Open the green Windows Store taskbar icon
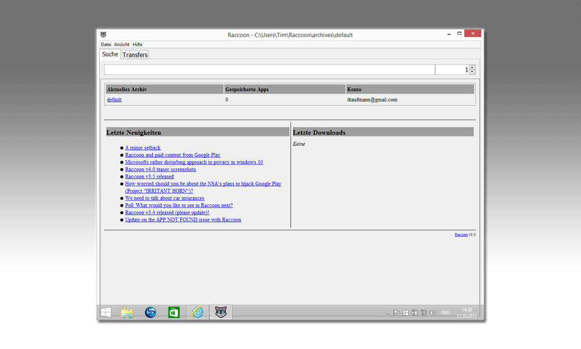581x349 pixels. pos(174,312)
